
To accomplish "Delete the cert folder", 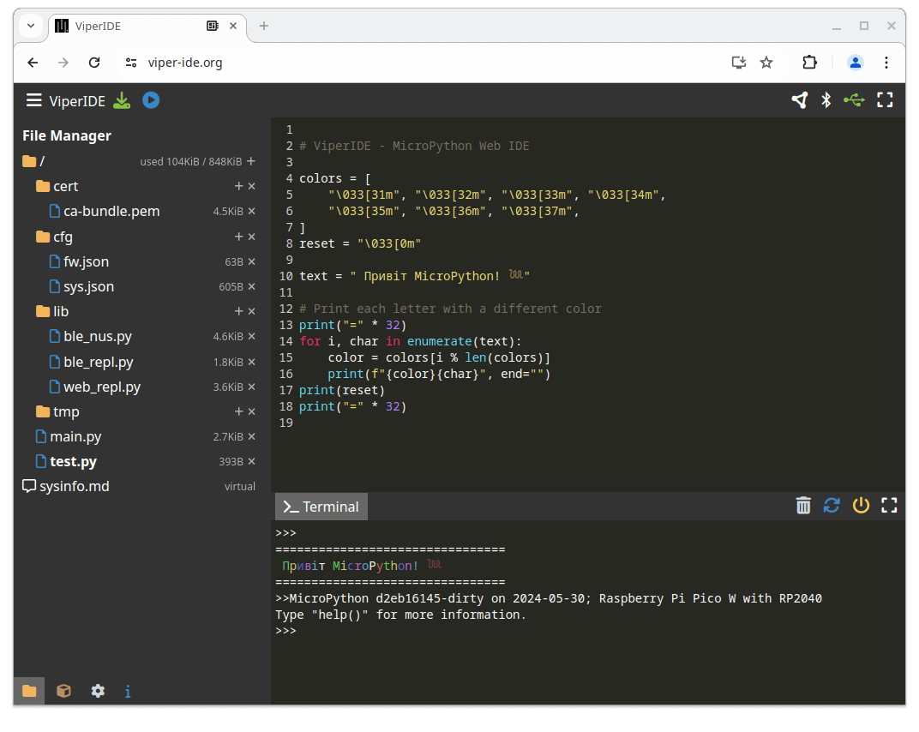I will pyautogui.click(x=251, y=186).
